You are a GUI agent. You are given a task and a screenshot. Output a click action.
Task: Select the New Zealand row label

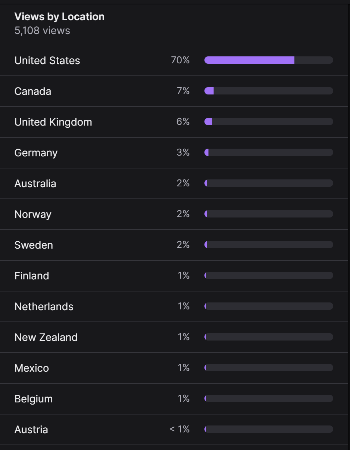(x=46, y=337)
